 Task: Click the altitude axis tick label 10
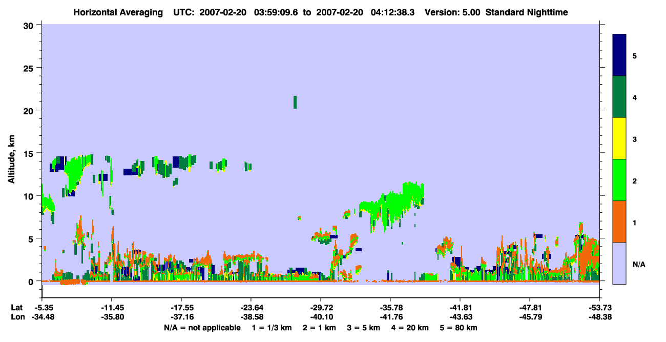coord(30,196)
